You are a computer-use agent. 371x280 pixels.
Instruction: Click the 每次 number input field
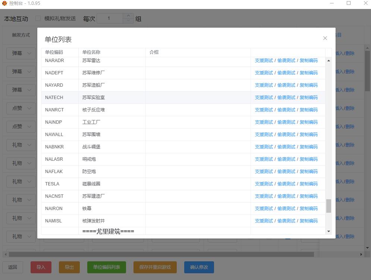pos(110,18)
